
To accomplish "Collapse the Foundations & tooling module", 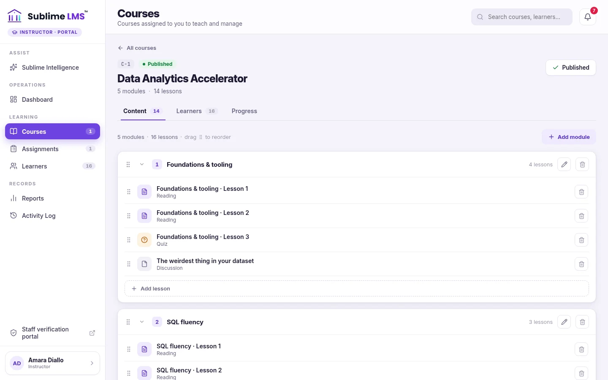I will tap(142, 165).
